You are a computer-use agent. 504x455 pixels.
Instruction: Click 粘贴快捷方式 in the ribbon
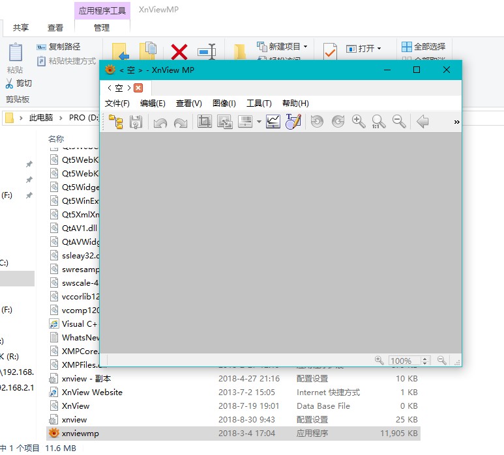click(67, 61)
